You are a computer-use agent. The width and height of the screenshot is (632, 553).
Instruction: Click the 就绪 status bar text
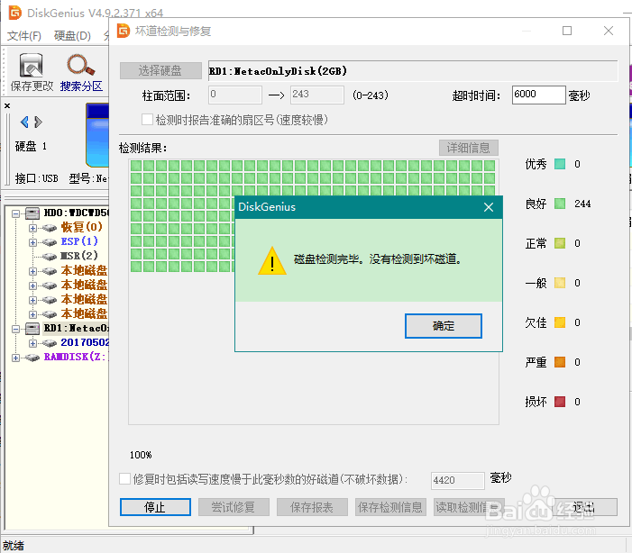14,546
